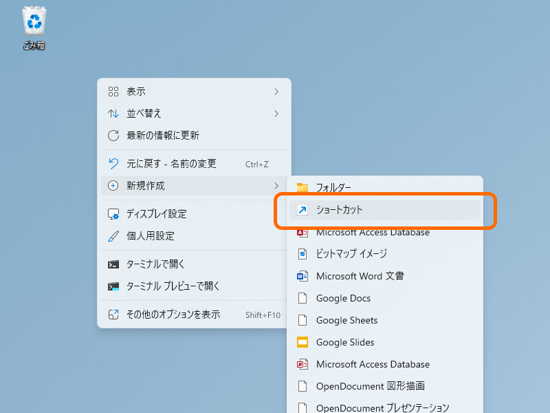Click the Microsoft Word document icon
The width and height of the screenshot is (550, 413).
(x=304, y=276)
